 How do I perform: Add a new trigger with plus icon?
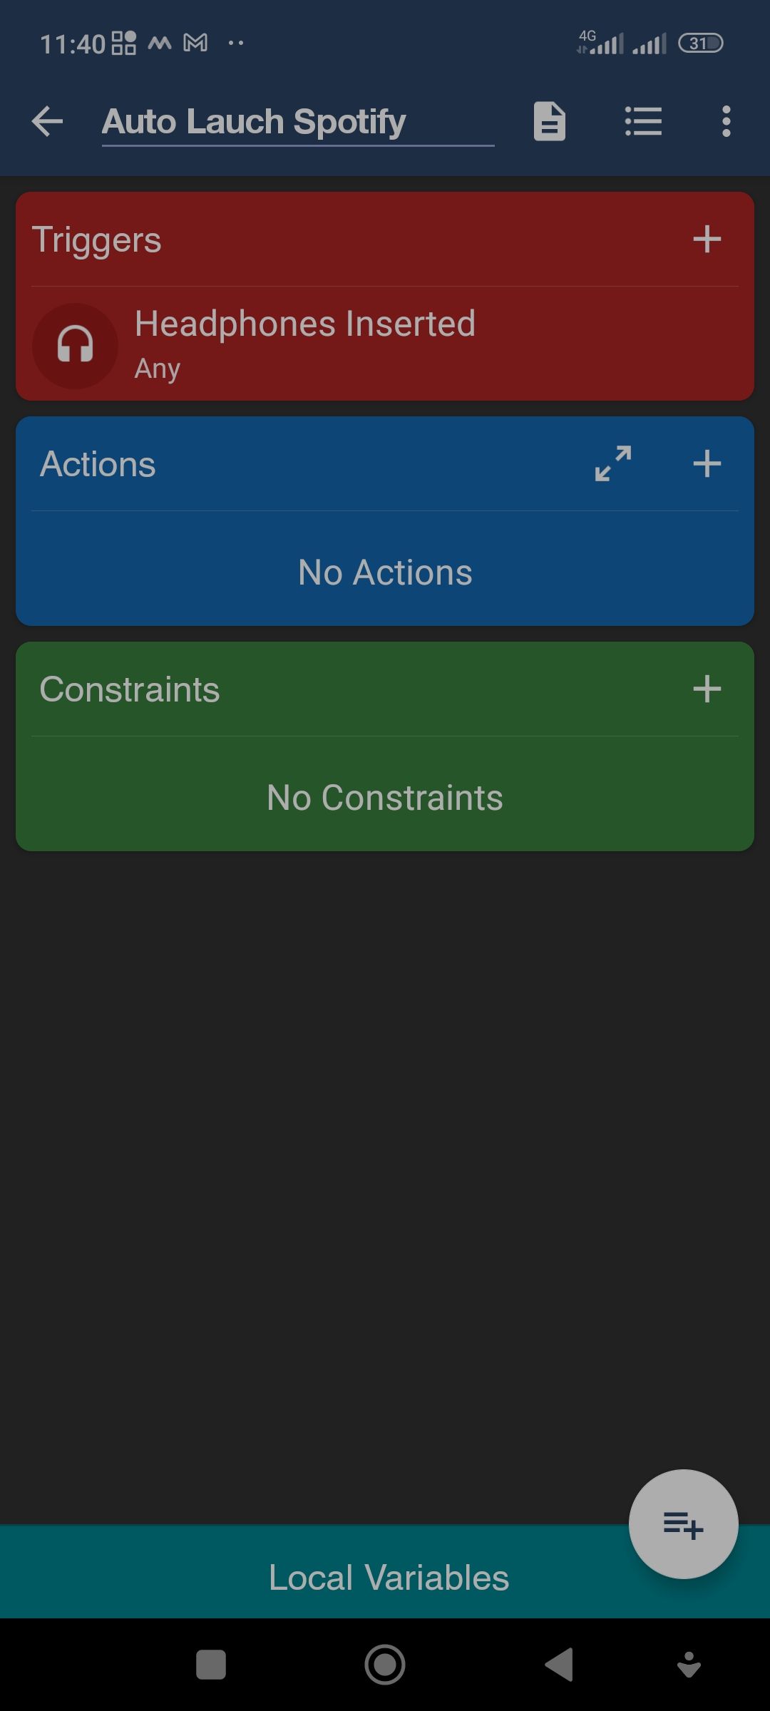(x=707, y=239)
